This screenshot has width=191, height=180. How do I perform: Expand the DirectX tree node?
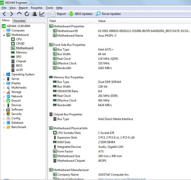4,101
